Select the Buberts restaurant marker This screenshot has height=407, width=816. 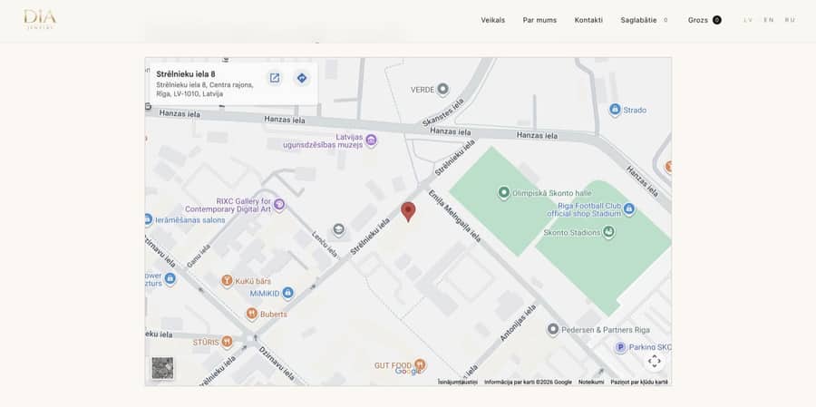click(252, 314)
